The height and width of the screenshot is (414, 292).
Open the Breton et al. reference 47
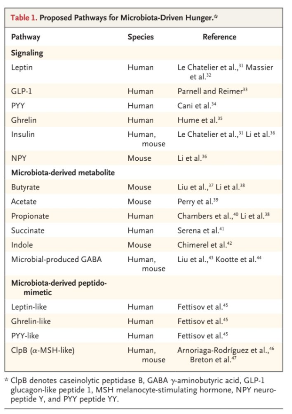click(x=213, y=359)
